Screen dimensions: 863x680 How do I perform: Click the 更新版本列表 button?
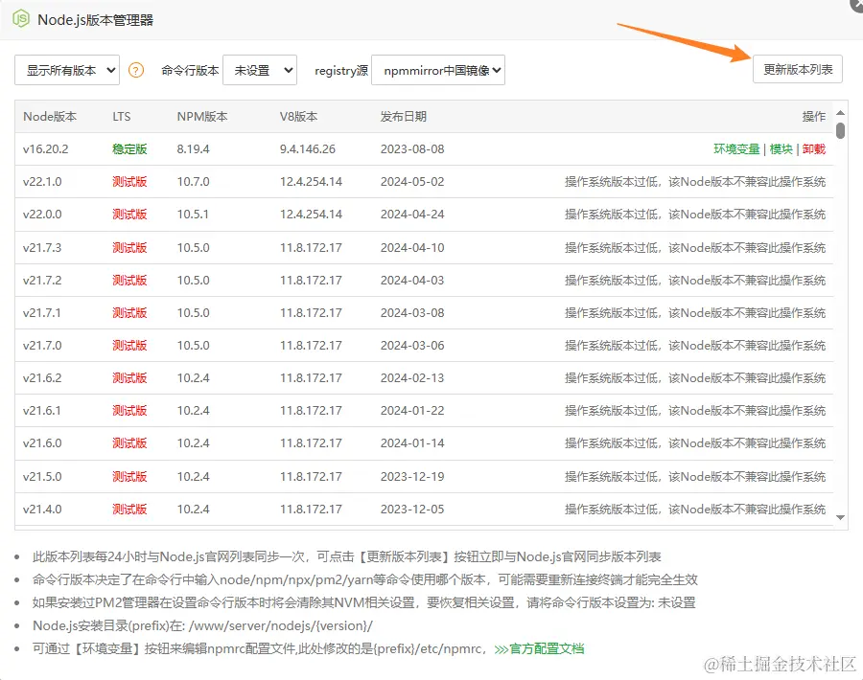798,69
